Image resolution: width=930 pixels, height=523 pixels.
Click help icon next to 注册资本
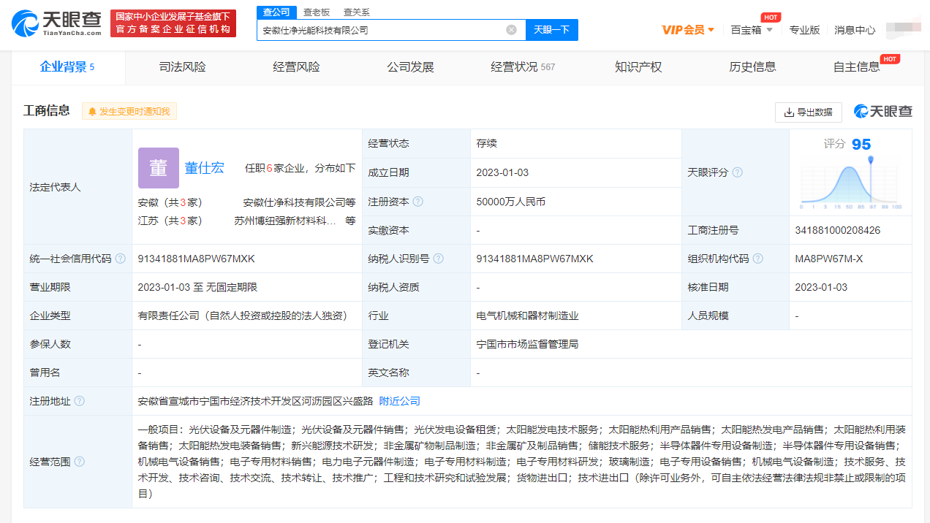click(418, 202)
